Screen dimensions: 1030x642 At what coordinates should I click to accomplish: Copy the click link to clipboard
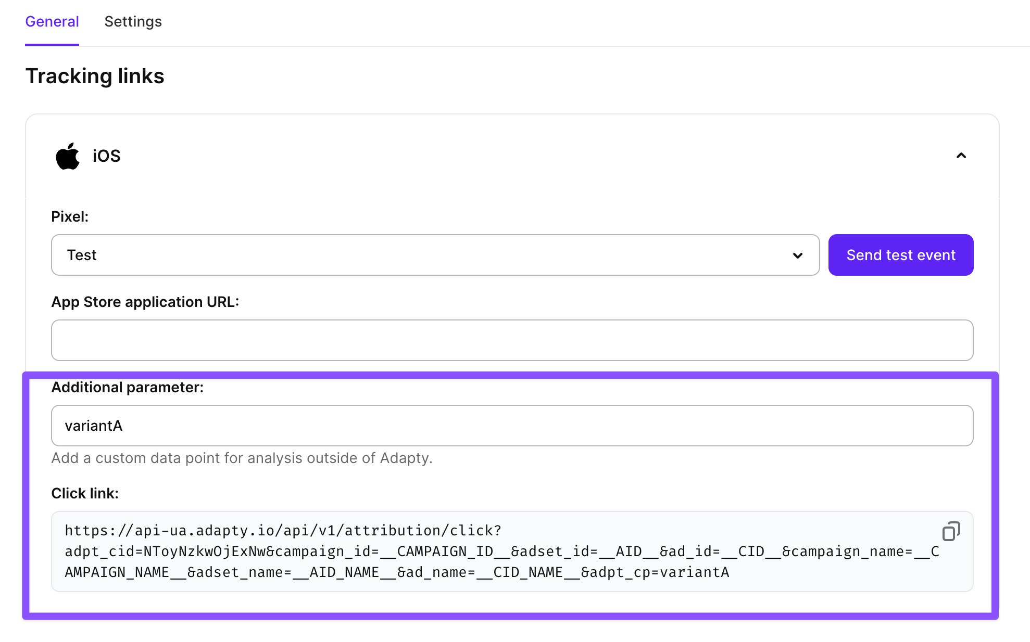[951, 531]
